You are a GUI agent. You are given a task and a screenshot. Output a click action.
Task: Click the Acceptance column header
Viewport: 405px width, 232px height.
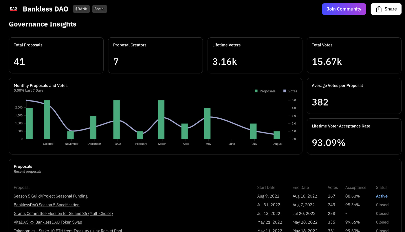coord(356,188)
